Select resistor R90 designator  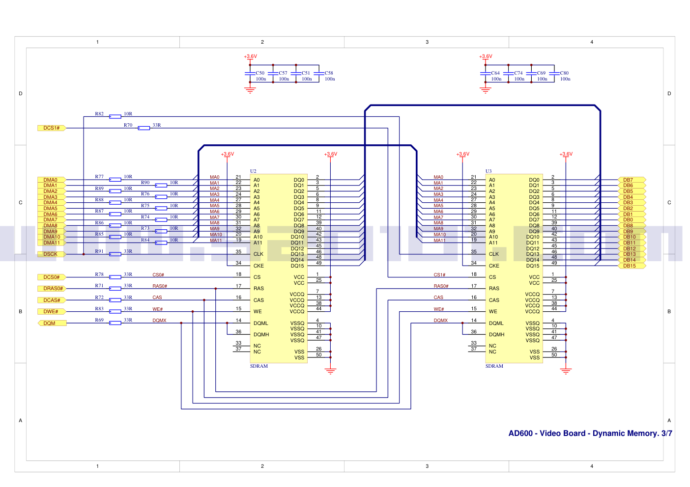pos(145,183)
